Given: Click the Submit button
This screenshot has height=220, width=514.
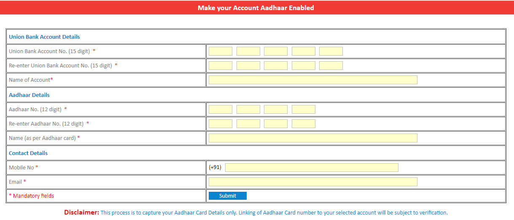Looking at the screenshot, I should (x=227, y=196).
